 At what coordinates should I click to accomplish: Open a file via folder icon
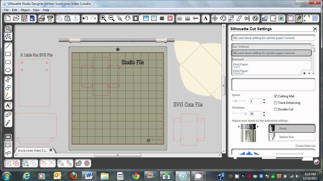tap(16, 18)
